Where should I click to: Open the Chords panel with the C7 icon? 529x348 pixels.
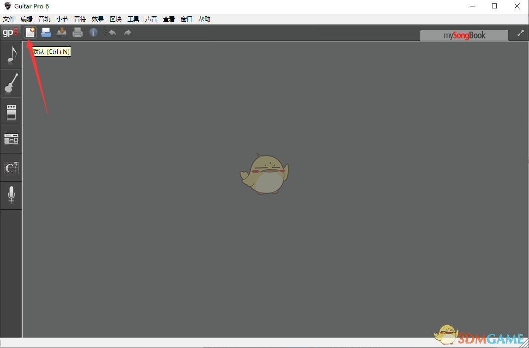[11, 168]
